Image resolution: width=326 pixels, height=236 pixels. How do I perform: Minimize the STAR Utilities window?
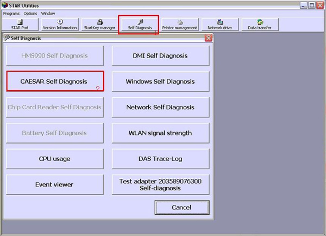pos(303,5)
